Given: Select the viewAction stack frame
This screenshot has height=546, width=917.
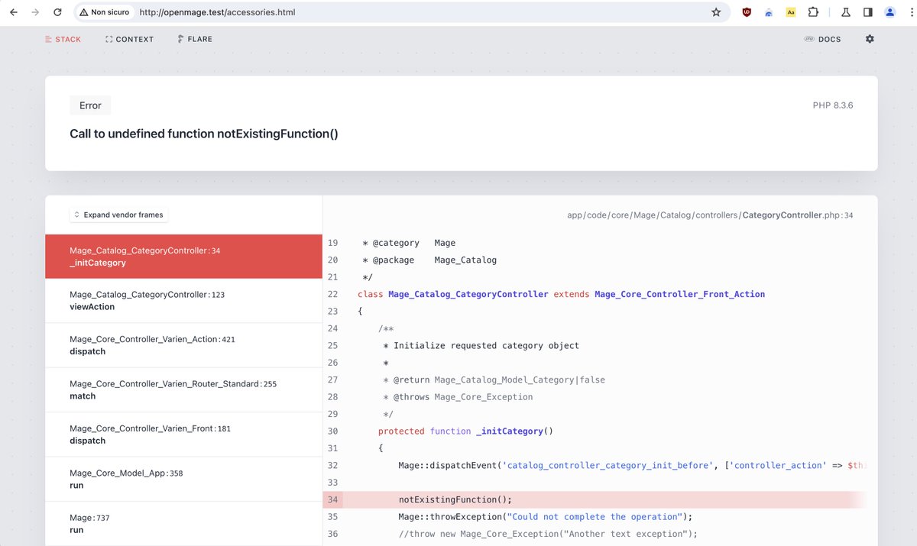Looking at the screenshot, I should [183, 301].
